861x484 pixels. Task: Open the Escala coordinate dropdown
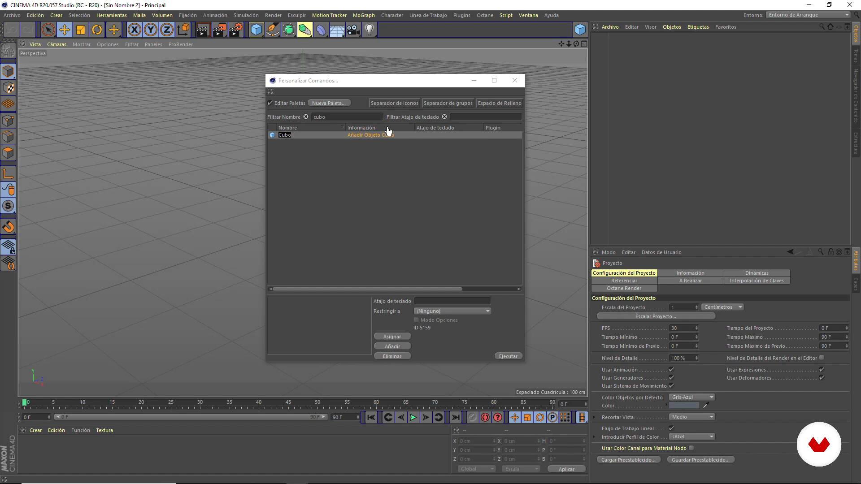pos(521,469)
